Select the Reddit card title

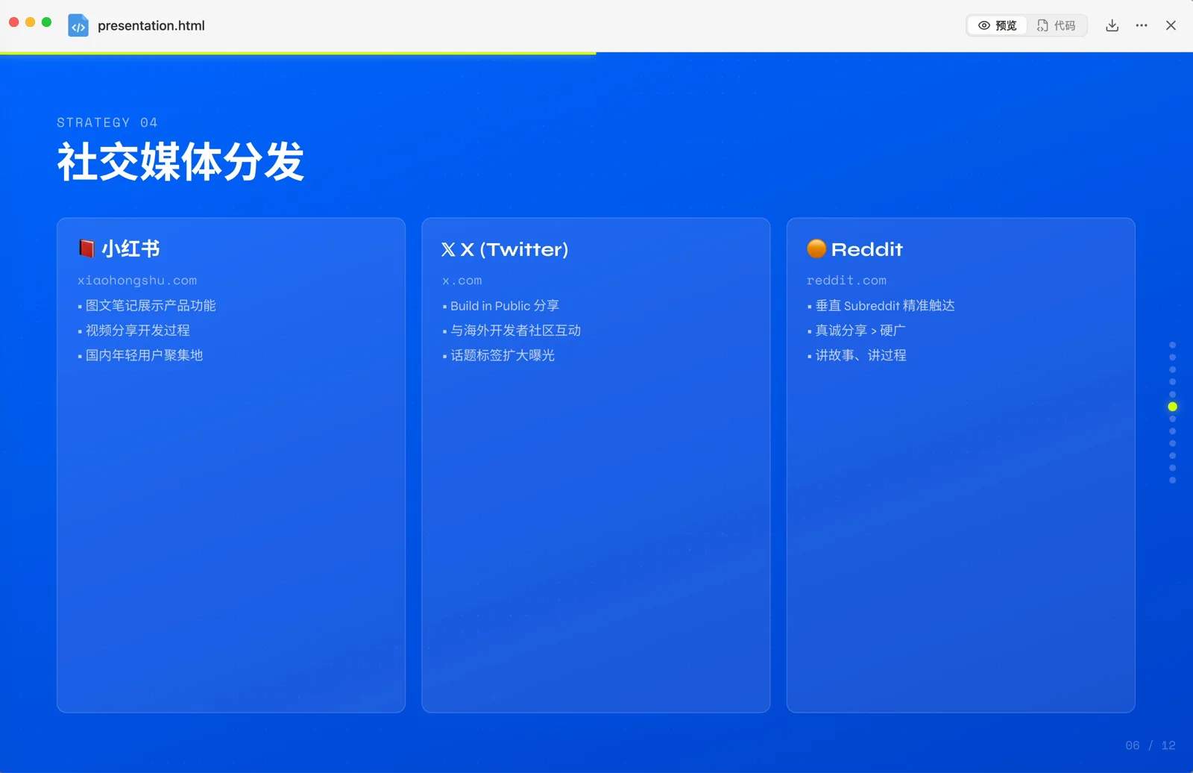866,249
